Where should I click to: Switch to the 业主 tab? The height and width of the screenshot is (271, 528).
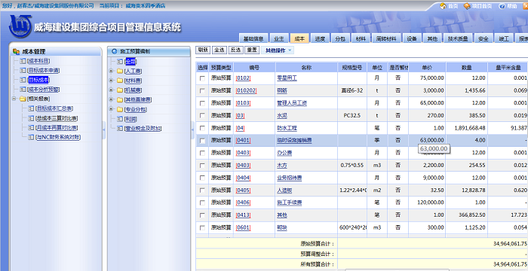pyautogui.click(x=279, y=38)
